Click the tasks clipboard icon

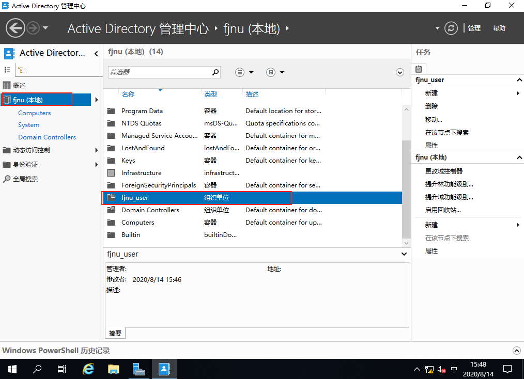coord(419,69)
